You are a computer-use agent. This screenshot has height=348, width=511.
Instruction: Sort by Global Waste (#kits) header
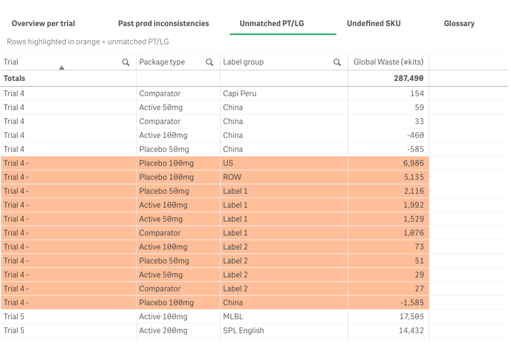[388, 62]
